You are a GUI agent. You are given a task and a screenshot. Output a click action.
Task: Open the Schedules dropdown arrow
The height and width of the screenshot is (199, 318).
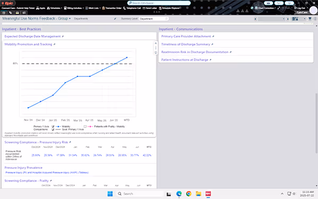coord(61,8)
